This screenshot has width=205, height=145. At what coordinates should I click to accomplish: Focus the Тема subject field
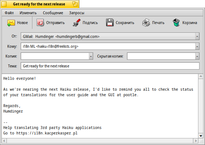[x=110, y=66]
